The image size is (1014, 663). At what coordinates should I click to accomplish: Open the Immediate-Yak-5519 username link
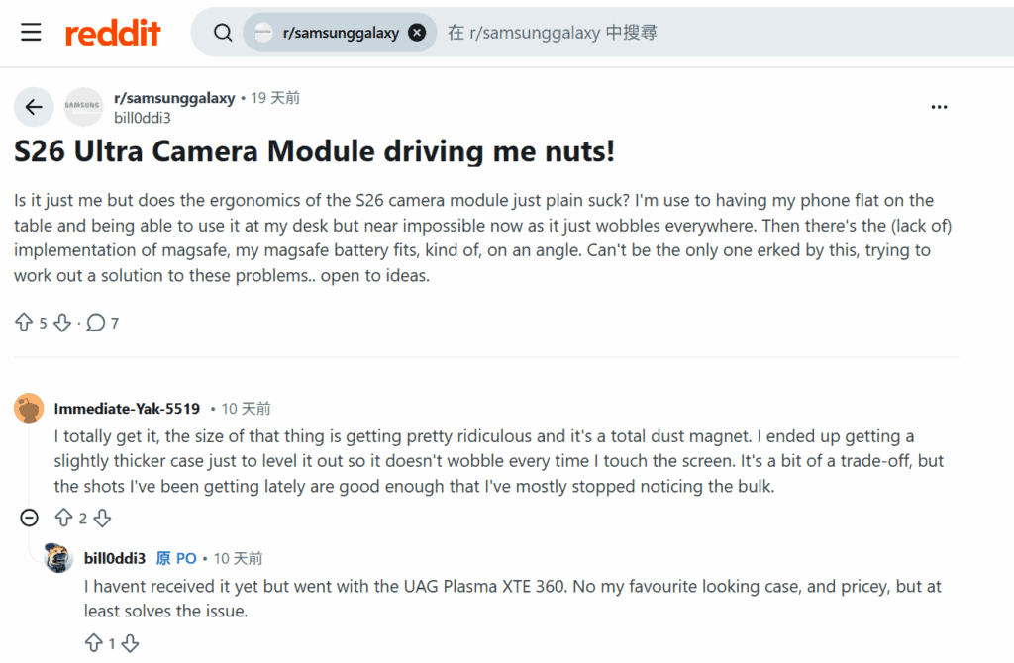click(127, 409)
